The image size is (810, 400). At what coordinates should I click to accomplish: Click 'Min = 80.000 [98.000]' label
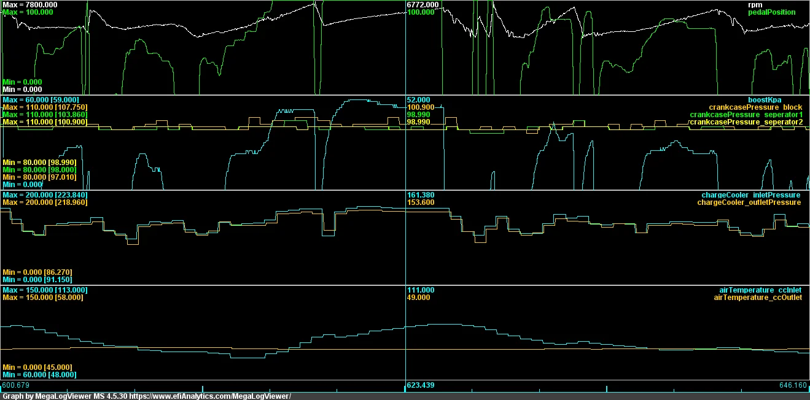pos(39,169)
